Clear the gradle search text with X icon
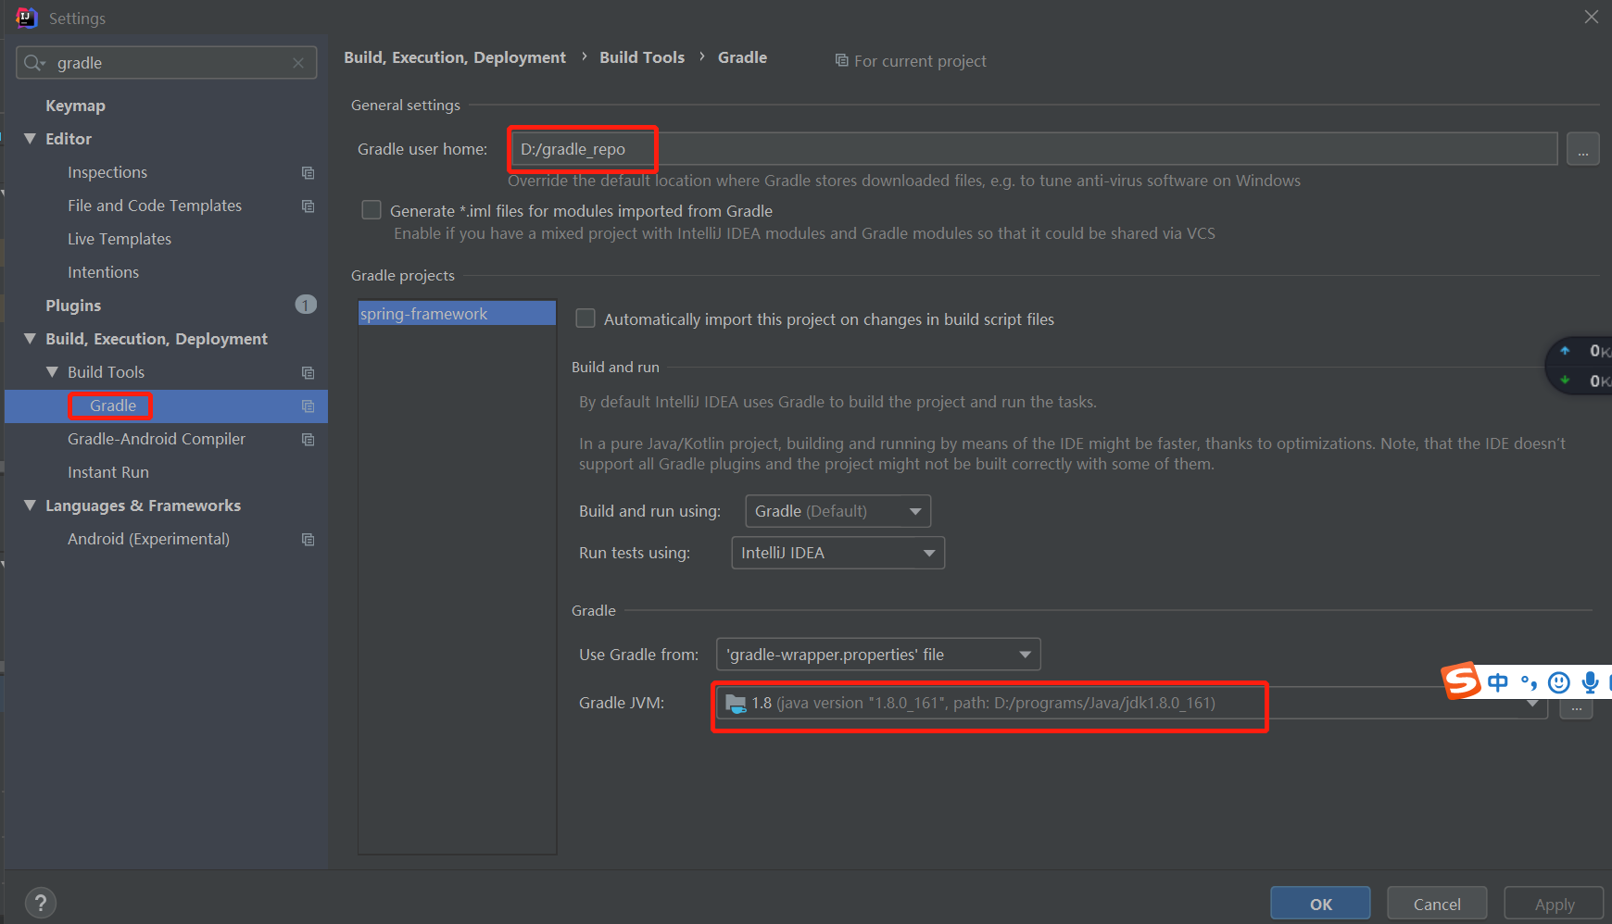 pos(298,63)
